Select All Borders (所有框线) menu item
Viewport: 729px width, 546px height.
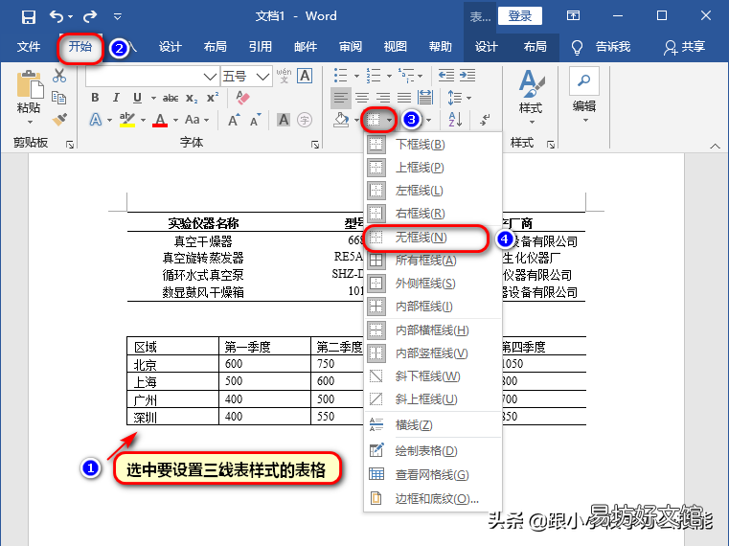(433, 261)
